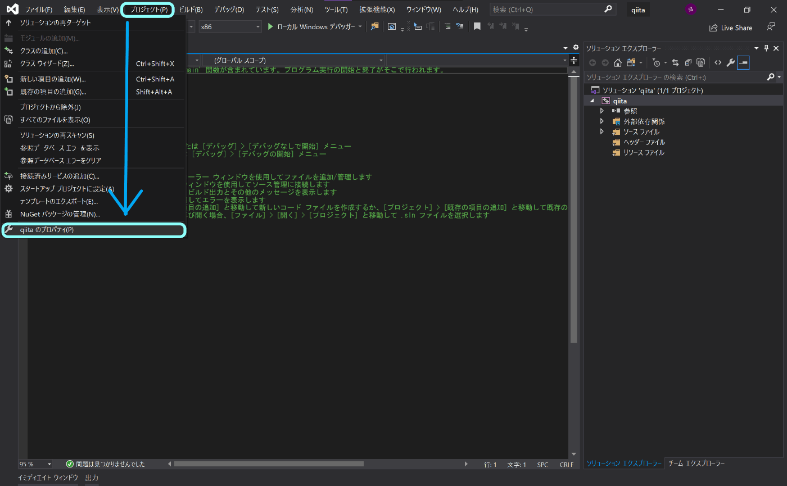
Task: Toggle the Preview Selected Items button
Action: click(x=743, y=62)
